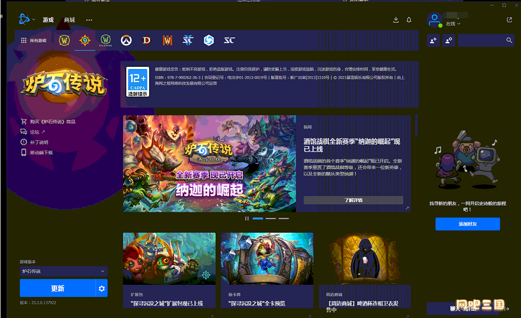521x318 pixels.
Task: Pop out the friends list panel
Action: click(x=510, y=20)
